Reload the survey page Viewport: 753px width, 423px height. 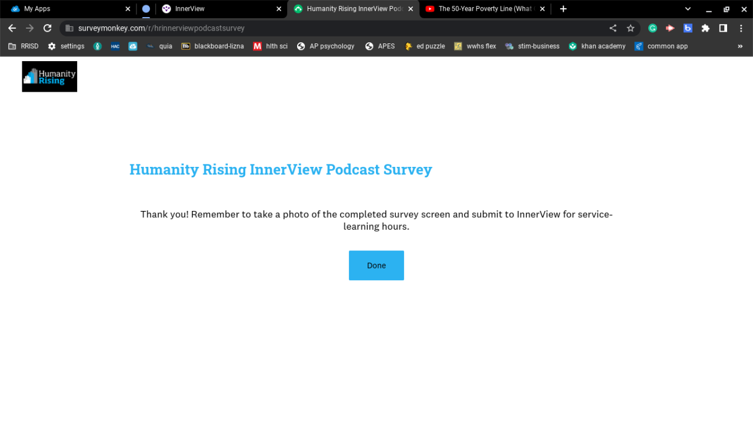48,28
